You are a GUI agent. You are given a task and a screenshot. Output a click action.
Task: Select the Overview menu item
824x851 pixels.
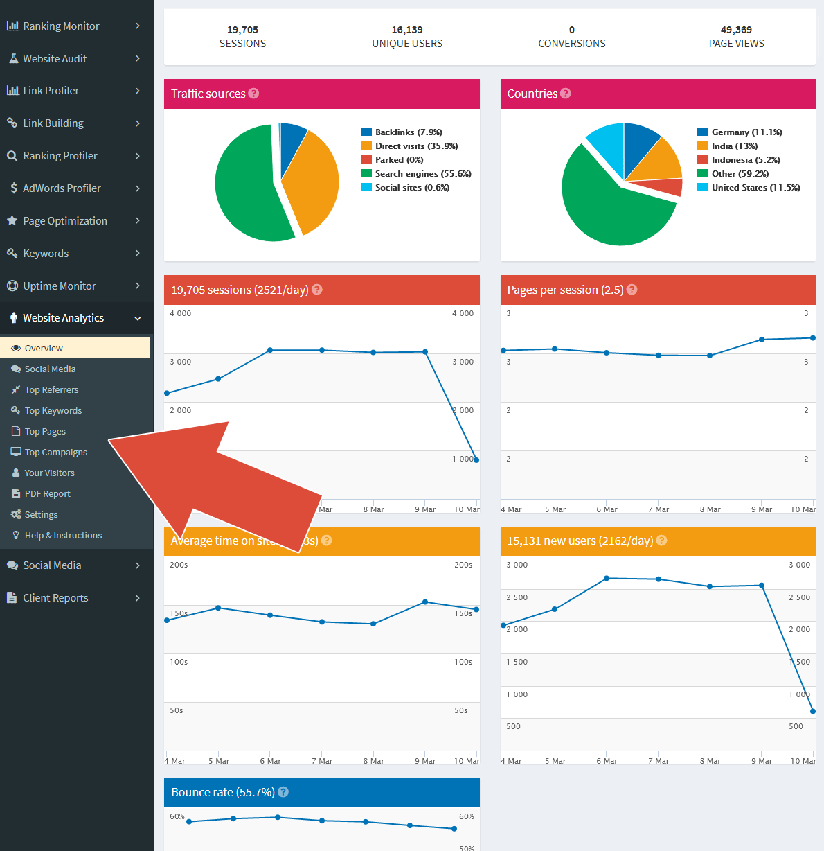tap(43, 348)
